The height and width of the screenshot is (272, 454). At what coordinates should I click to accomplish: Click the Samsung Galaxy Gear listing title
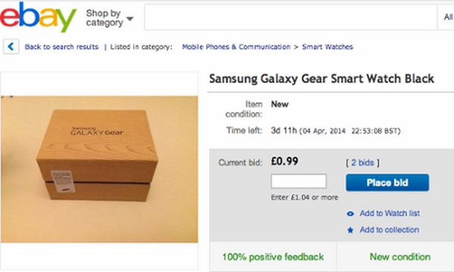322,79
